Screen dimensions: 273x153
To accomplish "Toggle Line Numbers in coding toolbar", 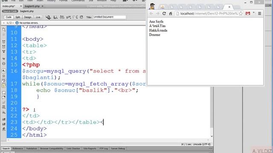I will coord(4,71).
